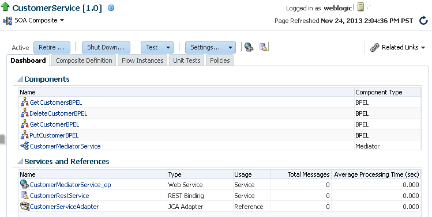Click the Retire button
The height and width of the screenshot is (217, 432).
52,47
